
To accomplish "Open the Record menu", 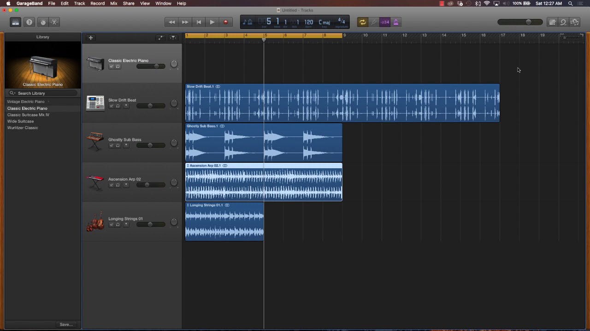I will coord(97,3).
